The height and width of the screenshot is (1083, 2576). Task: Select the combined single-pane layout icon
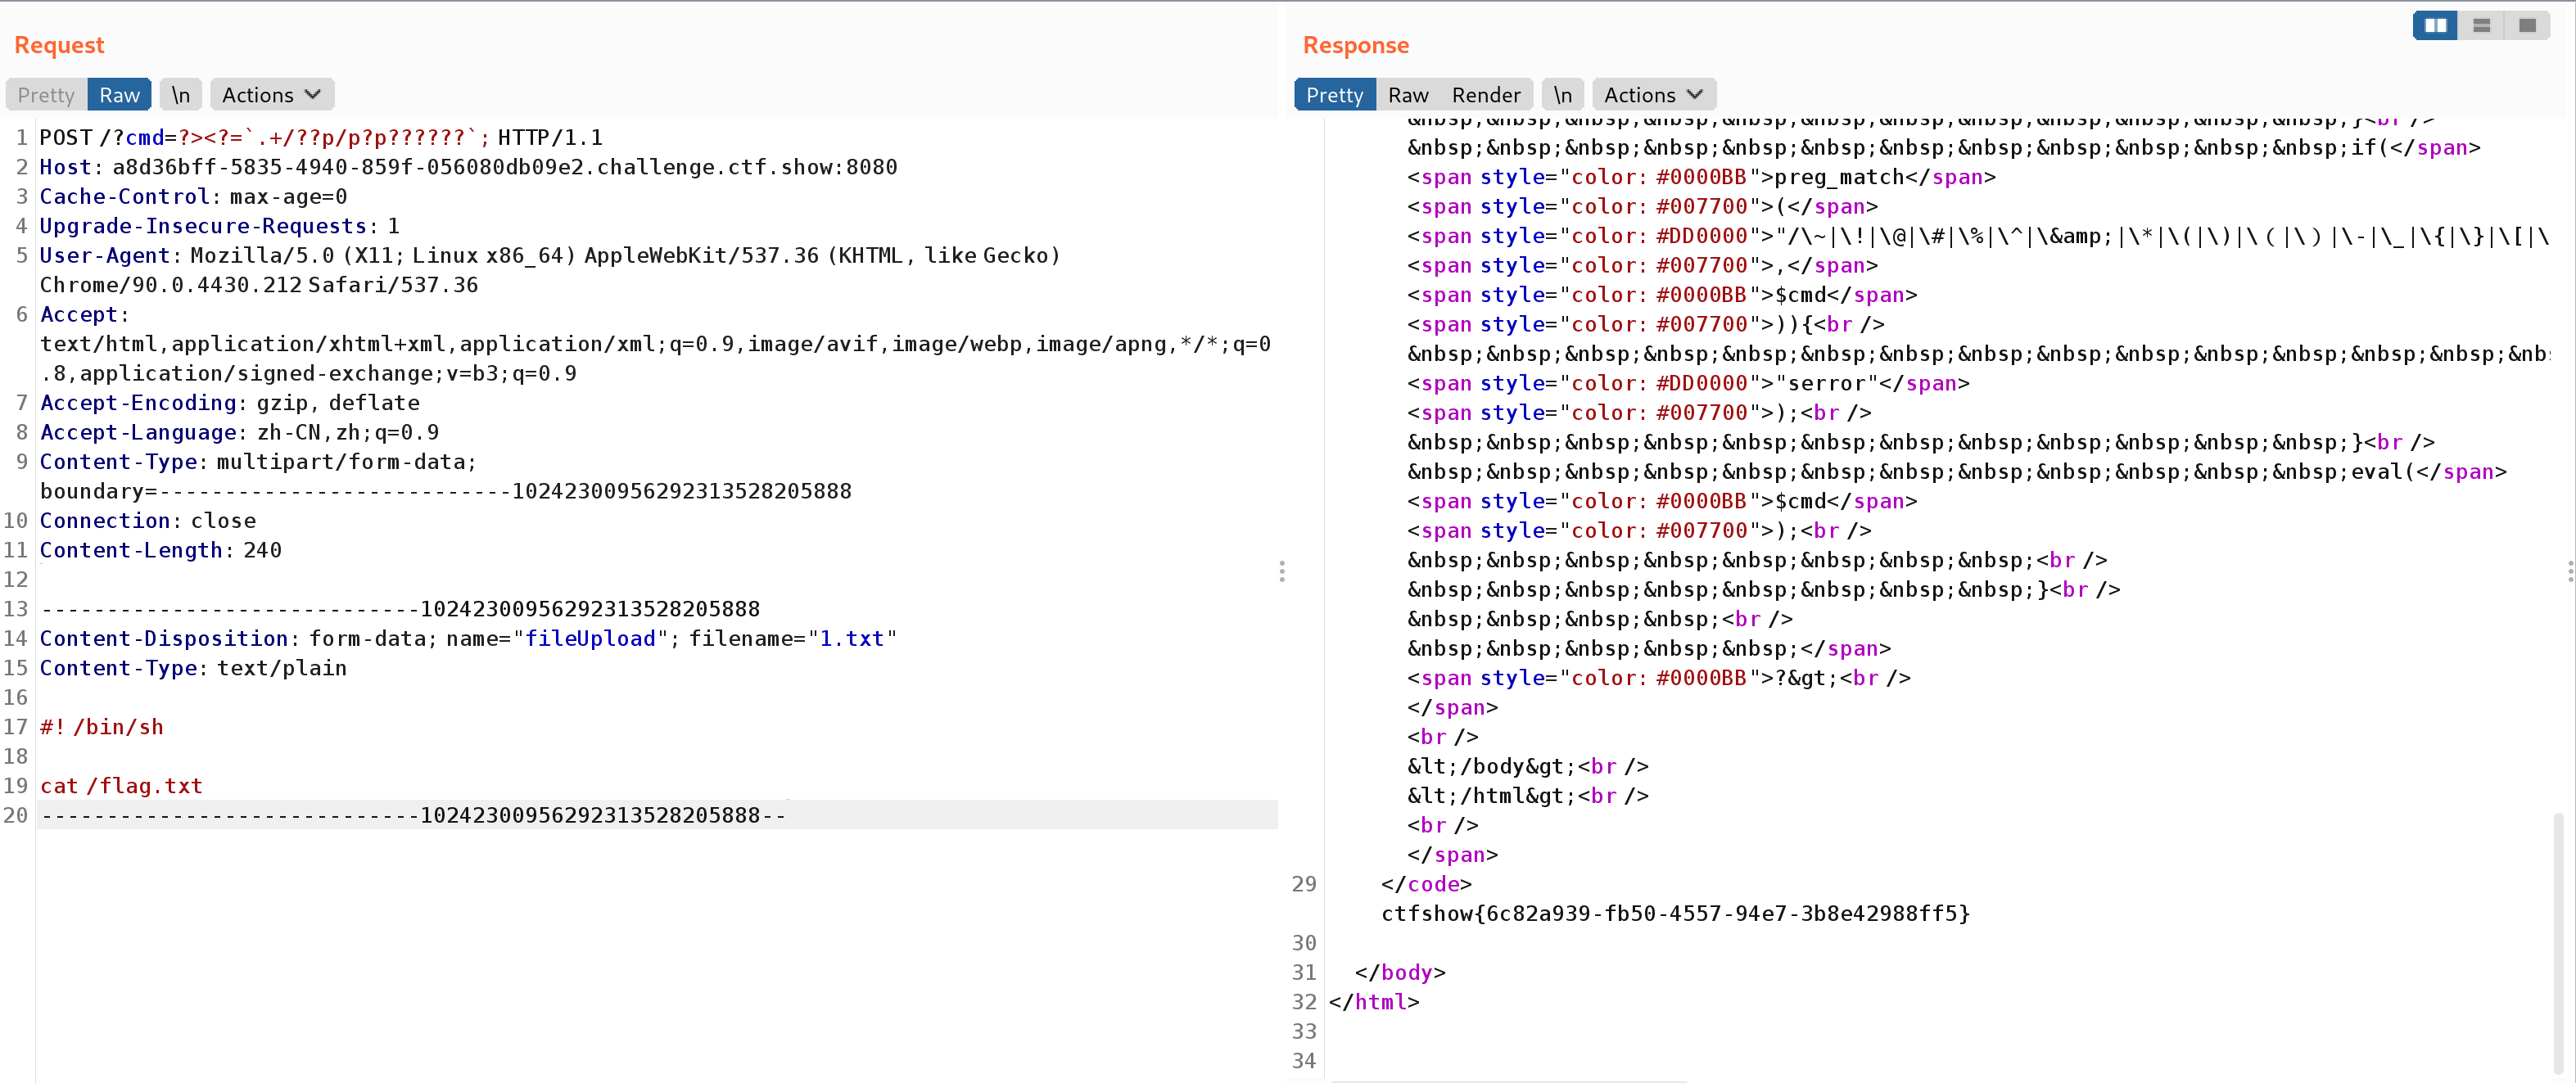[x=2527, y=26]
